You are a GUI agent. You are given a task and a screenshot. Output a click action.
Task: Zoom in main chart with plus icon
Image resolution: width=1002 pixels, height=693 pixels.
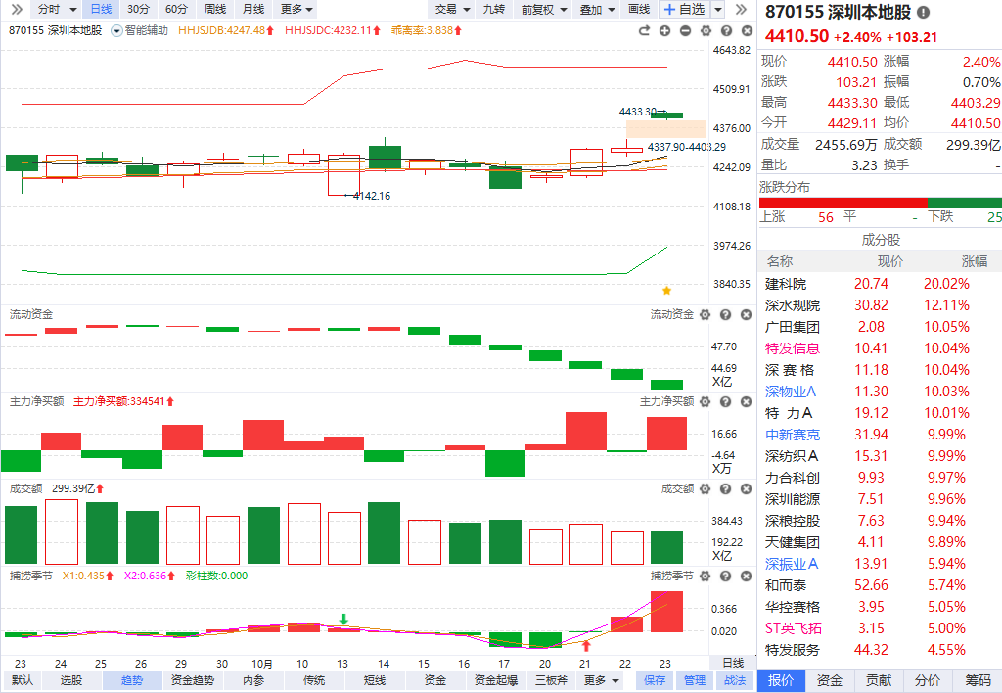(664, 30)
